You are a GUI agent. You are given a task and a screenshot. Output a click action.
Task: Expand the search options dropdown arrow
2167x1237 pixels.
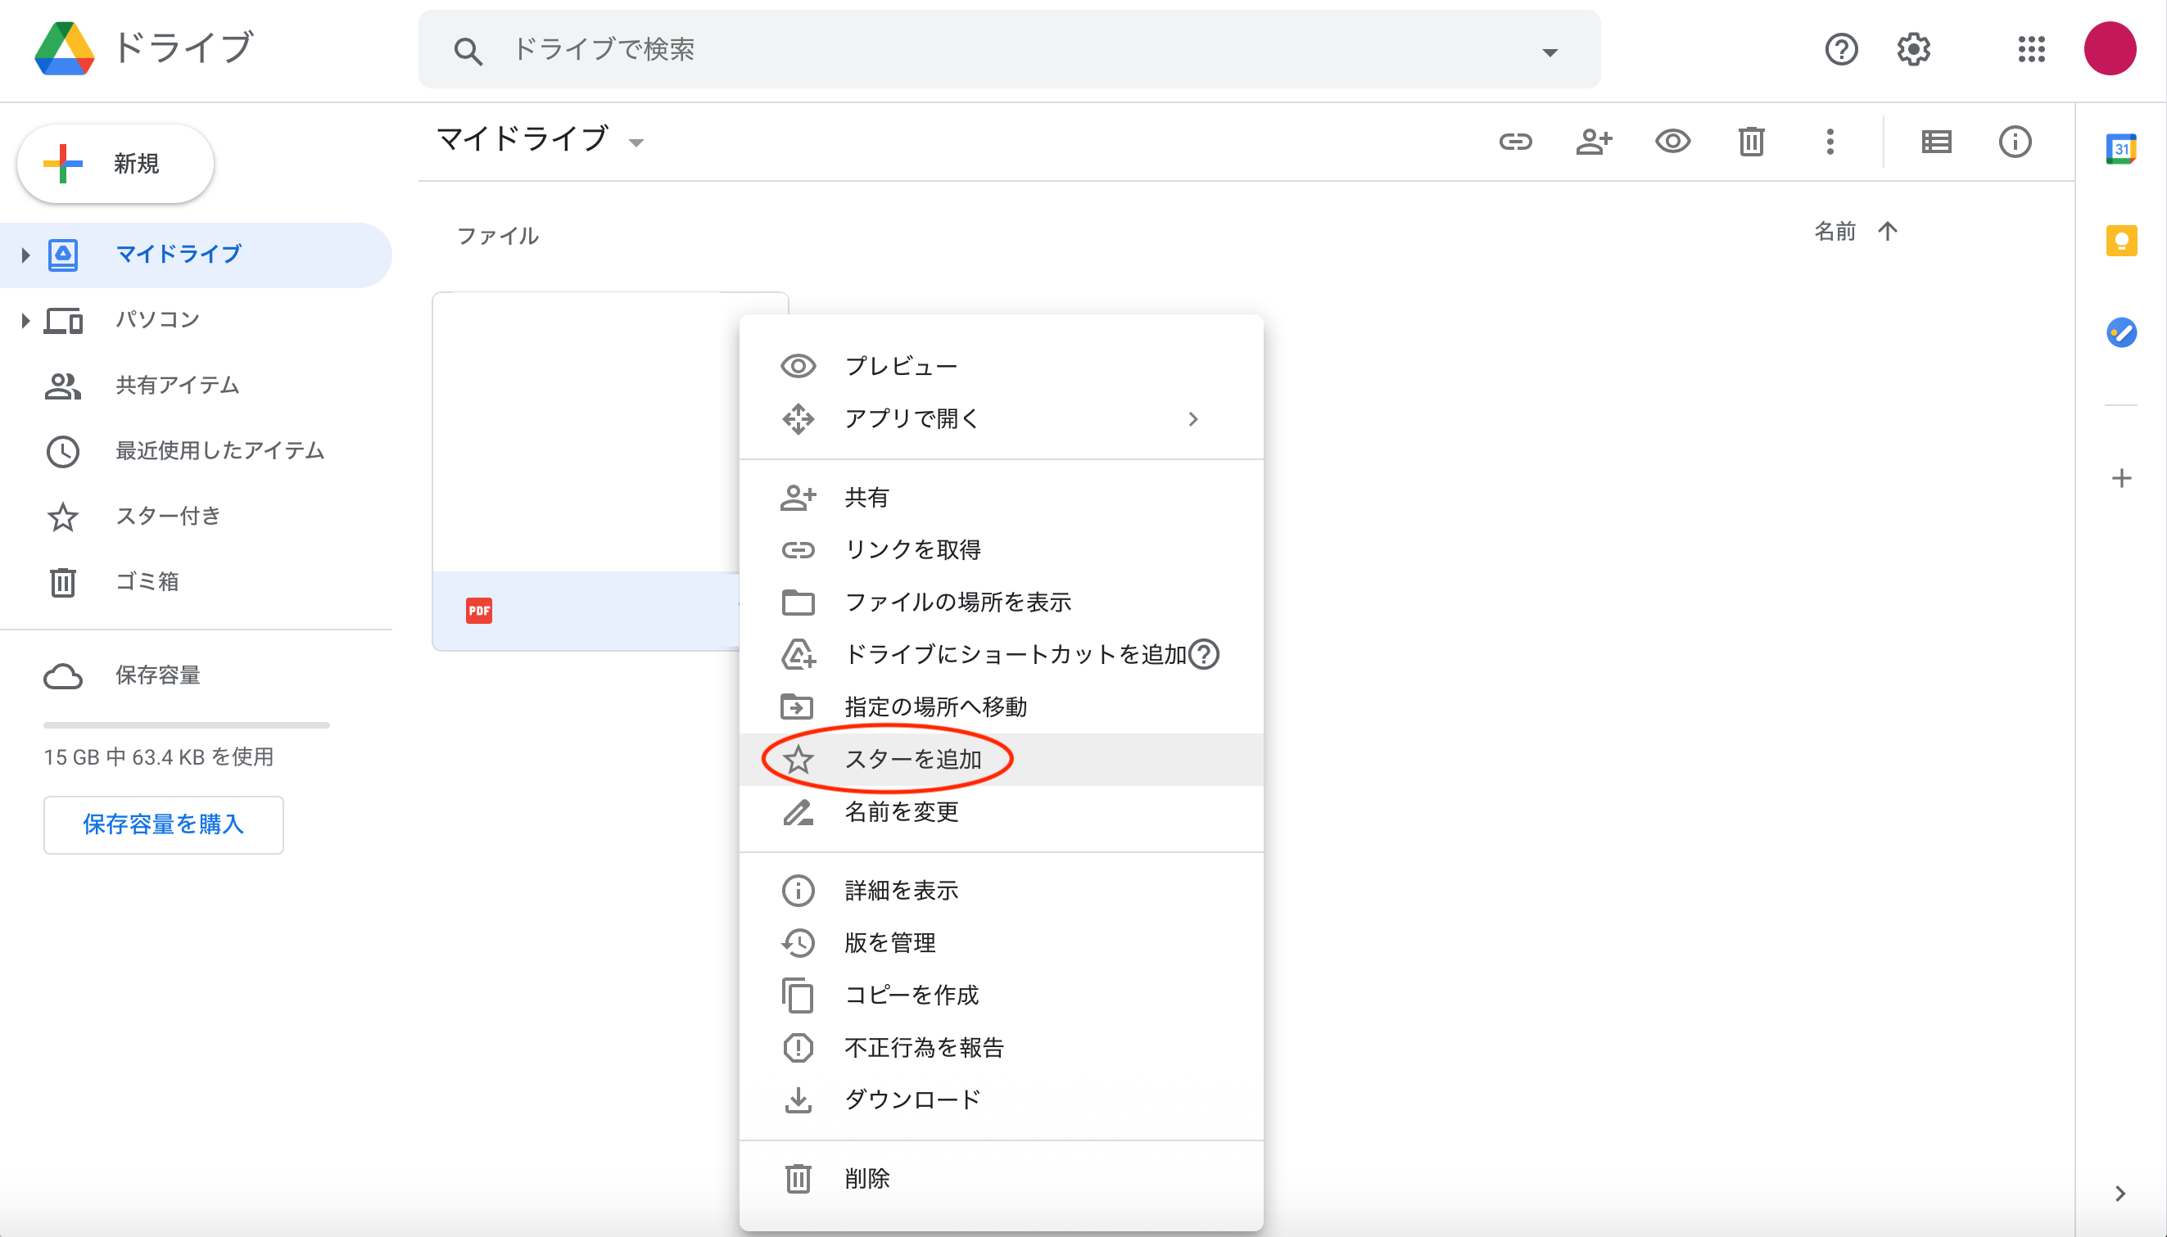(x=1549, y=52)
